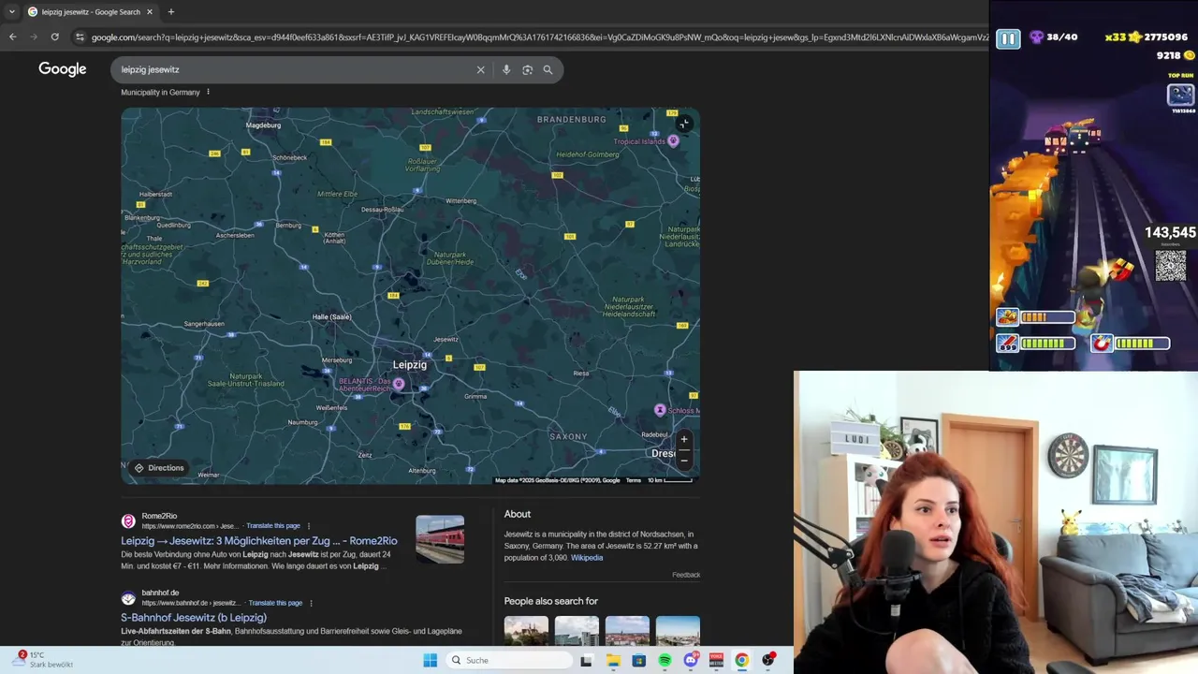
Task: Expand the map to full screen
Action: tap(684, 124)
